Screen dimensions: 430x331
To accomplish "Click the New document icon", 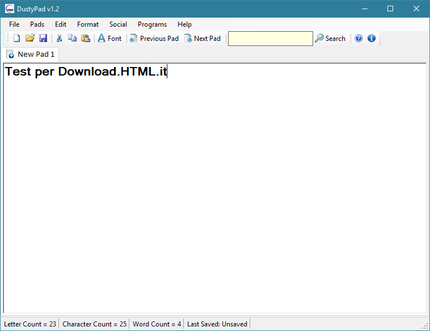I will click(x=16, y=39).
